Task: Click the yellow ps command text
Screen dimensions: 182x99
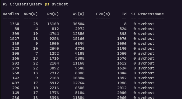Action: pos(47,4)
